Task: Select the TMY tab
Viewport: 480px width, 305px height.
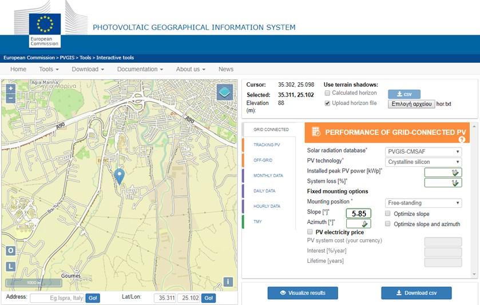Action: point(257,222)
